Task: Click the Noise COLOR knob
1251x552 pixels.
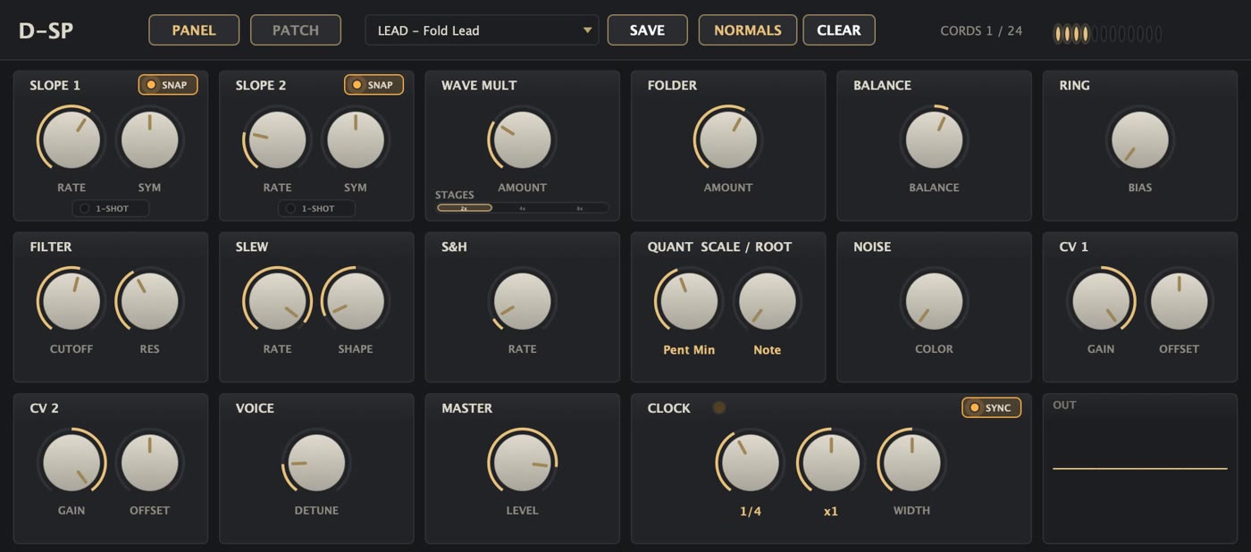Action: 934,301
